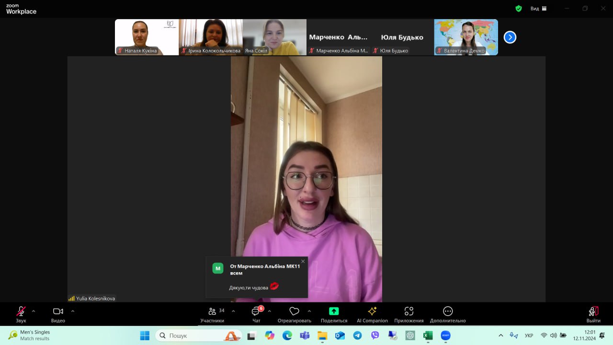Expand chat options arrow beside Чат
This screenshot has width=613, height=345.
(x=269, y=311)
